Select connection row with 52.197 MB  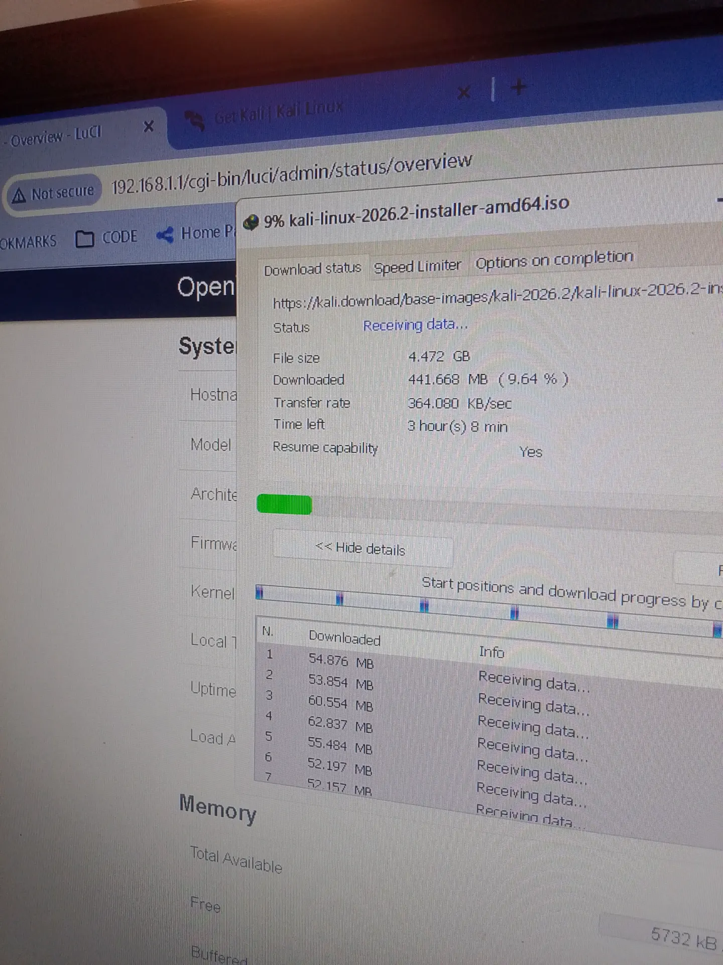click(x=490, y=782)
